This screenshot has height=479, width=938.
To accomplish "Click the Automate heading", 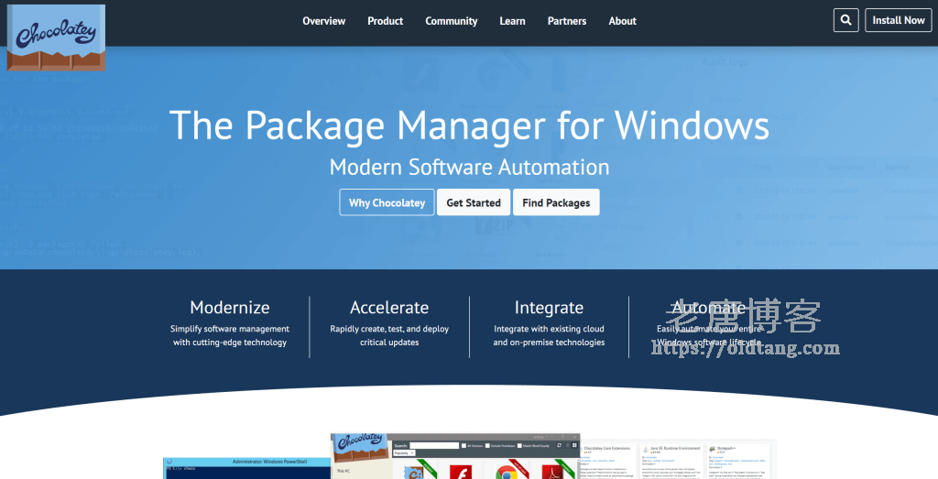I will [x=709, y=308].
